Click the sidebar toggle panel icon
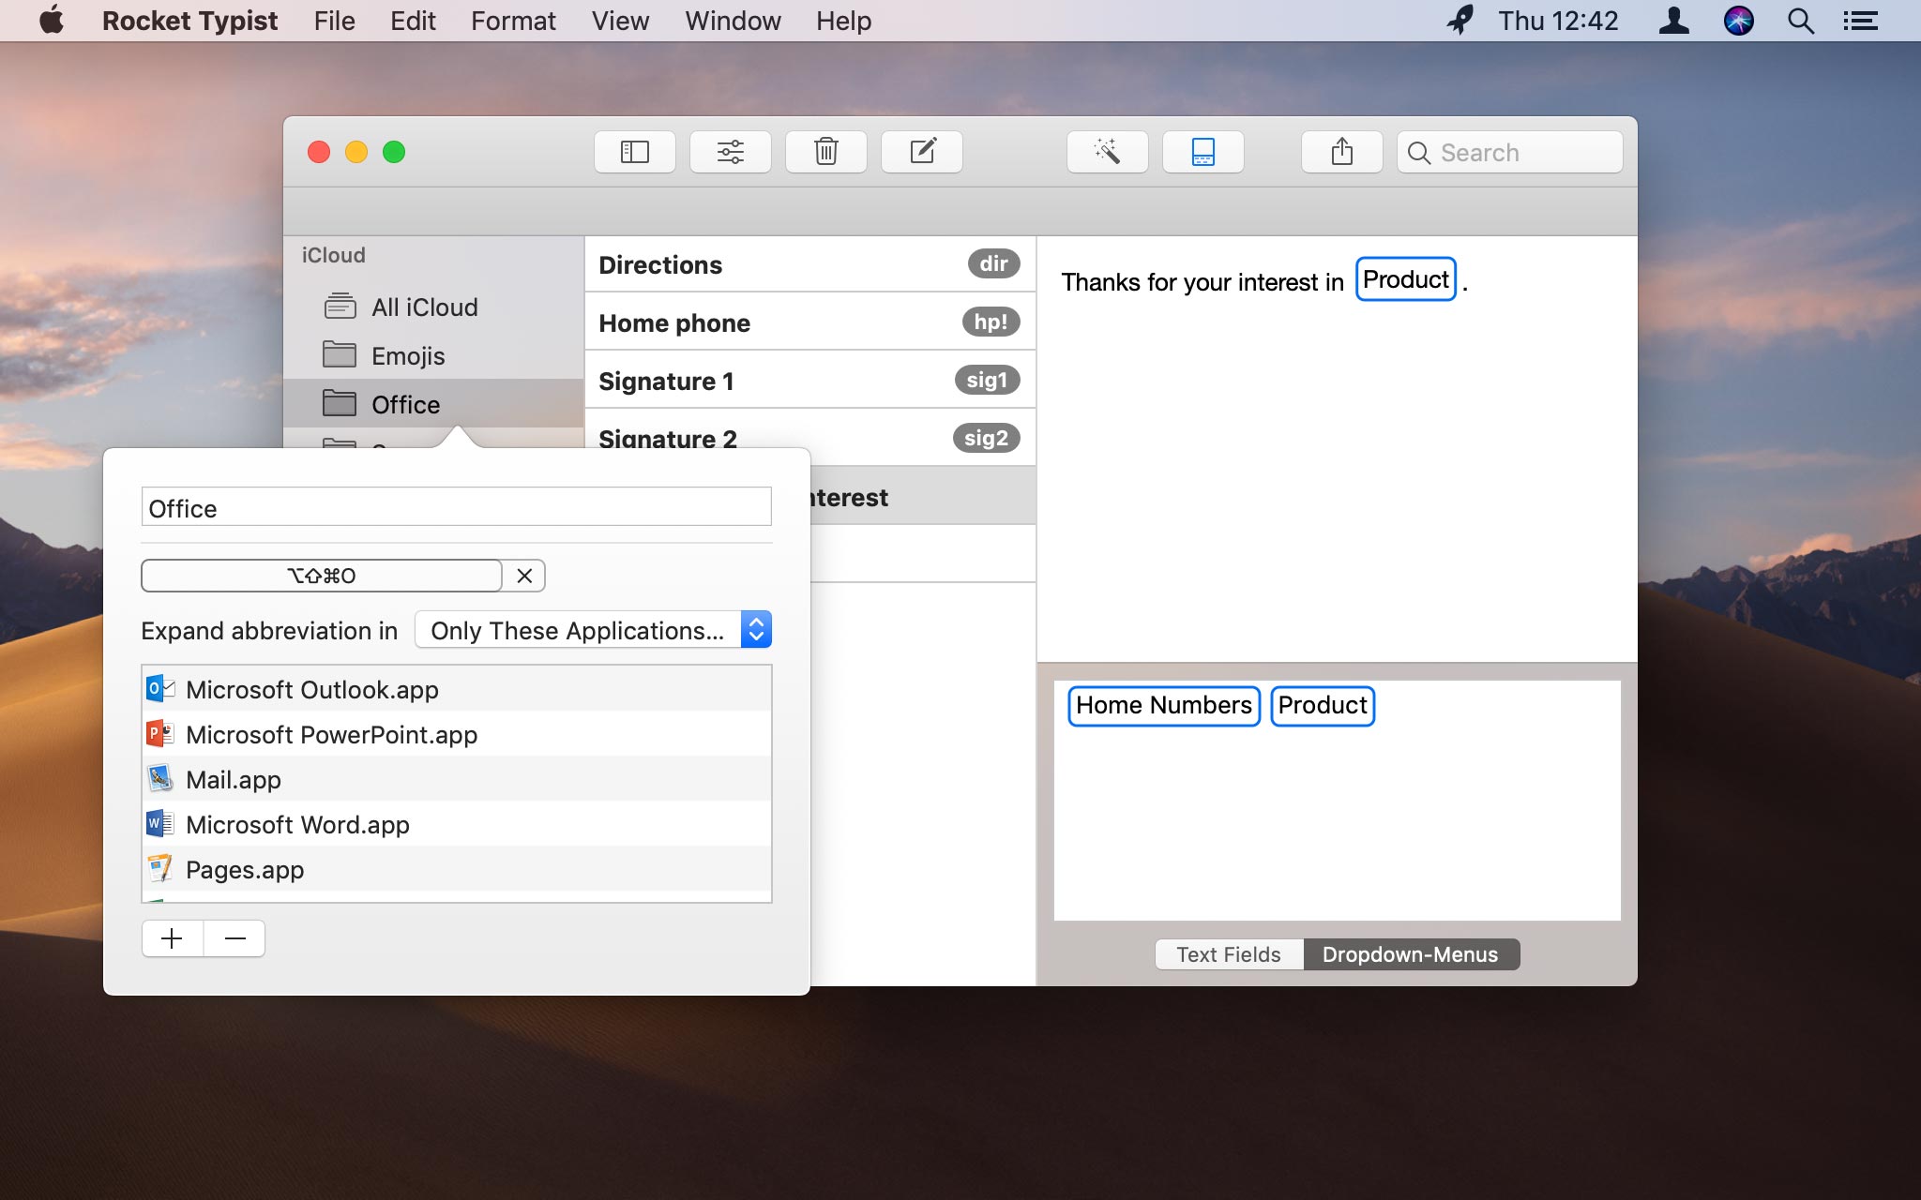 pos(633,151)
